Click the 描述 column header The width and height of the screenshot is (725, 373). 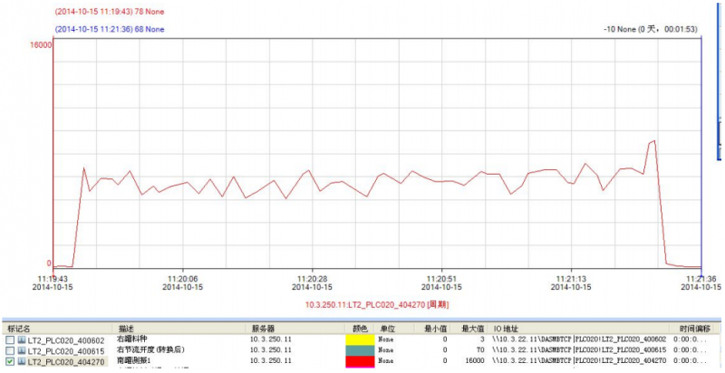click(x=126, y=328)
